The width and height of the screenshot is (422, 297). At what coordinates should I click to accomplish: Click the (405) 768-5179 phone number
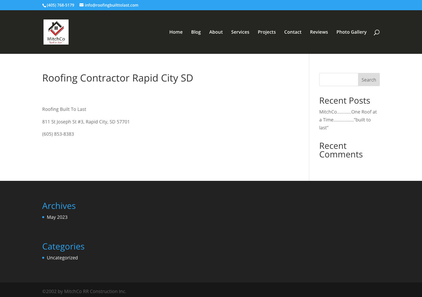click(x=60, y=5)
